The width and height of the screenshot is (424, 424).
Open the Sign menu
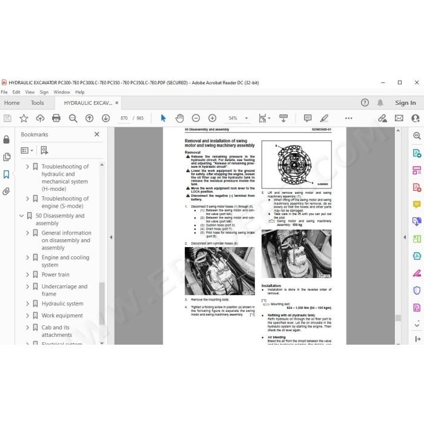(x=44, y=92)
